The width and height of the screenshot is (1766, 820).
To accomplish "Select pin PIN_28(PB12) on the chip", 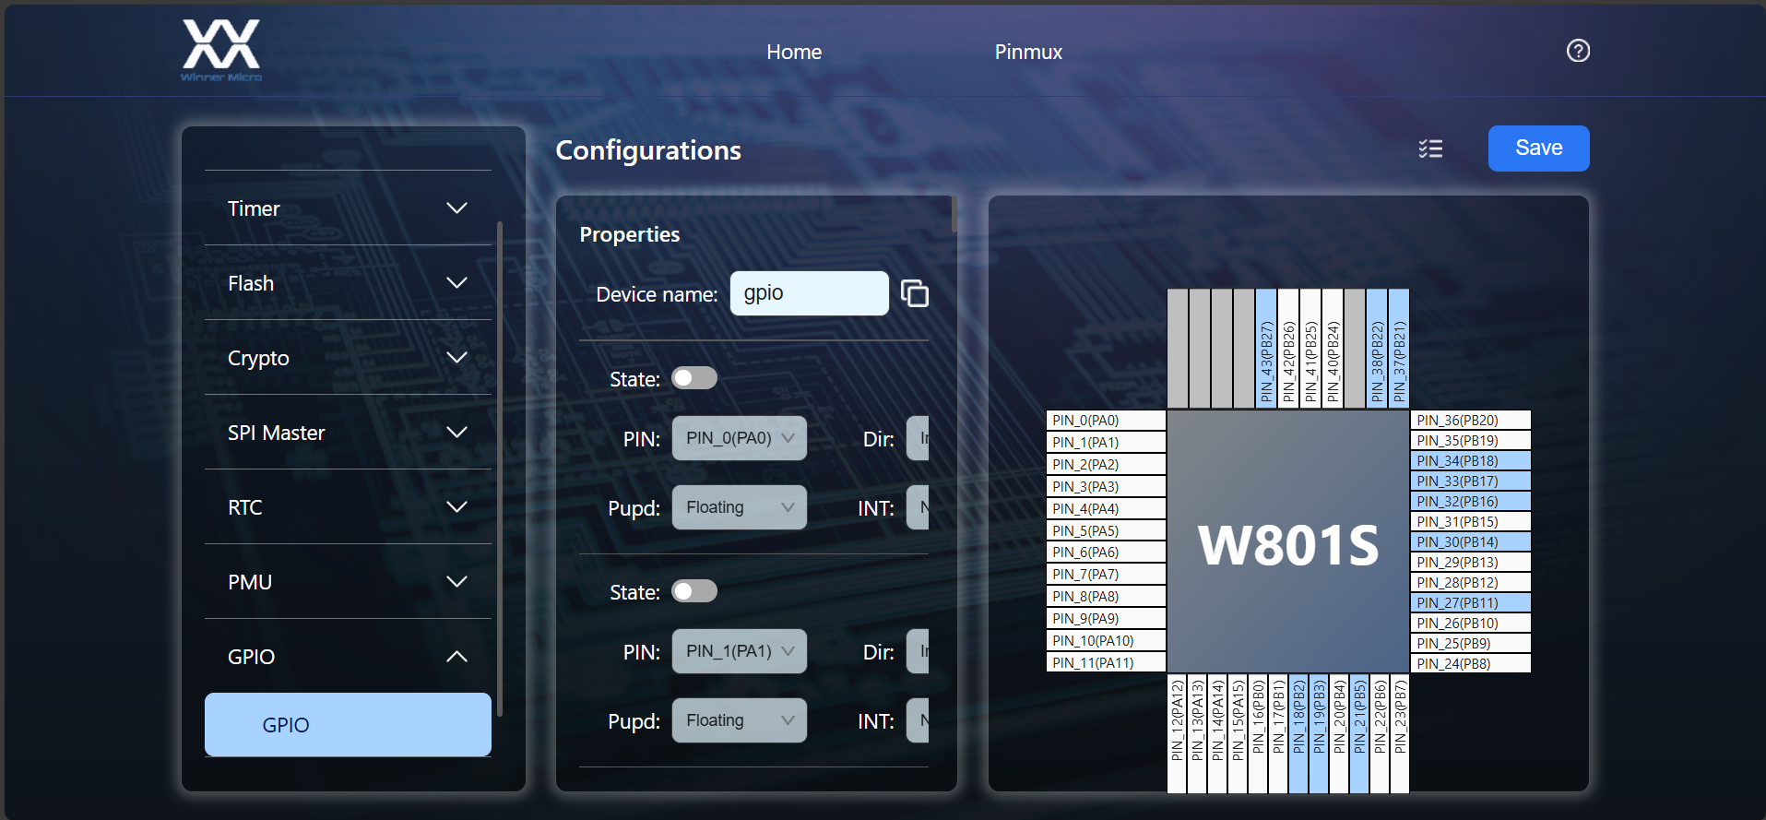I will pyautogui.click(x=1471, y=583).
